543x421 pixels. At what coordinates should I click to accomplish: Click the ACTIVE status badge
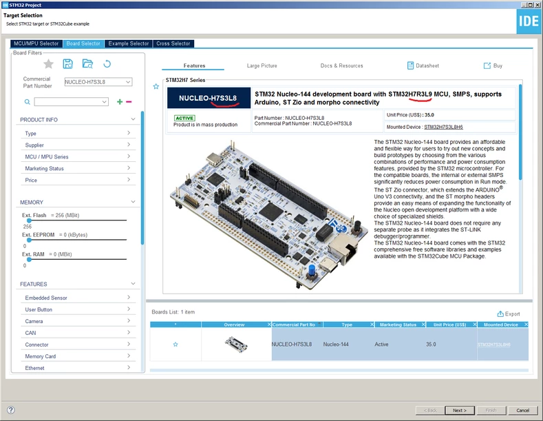click(184, 119)
